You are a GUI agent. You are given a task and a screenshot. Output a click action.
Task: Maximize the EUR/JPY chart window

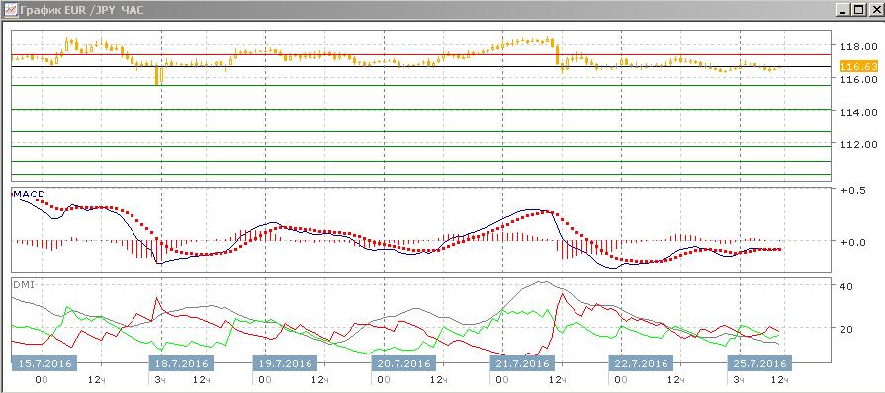pyautogui.click(x=857, y=9)
